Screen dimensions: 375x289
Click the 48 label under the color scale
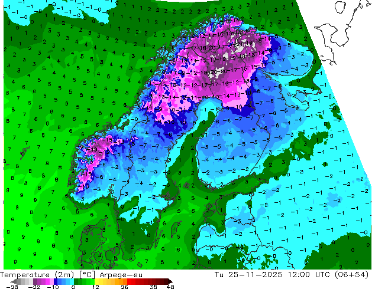[x=170, y=287]
